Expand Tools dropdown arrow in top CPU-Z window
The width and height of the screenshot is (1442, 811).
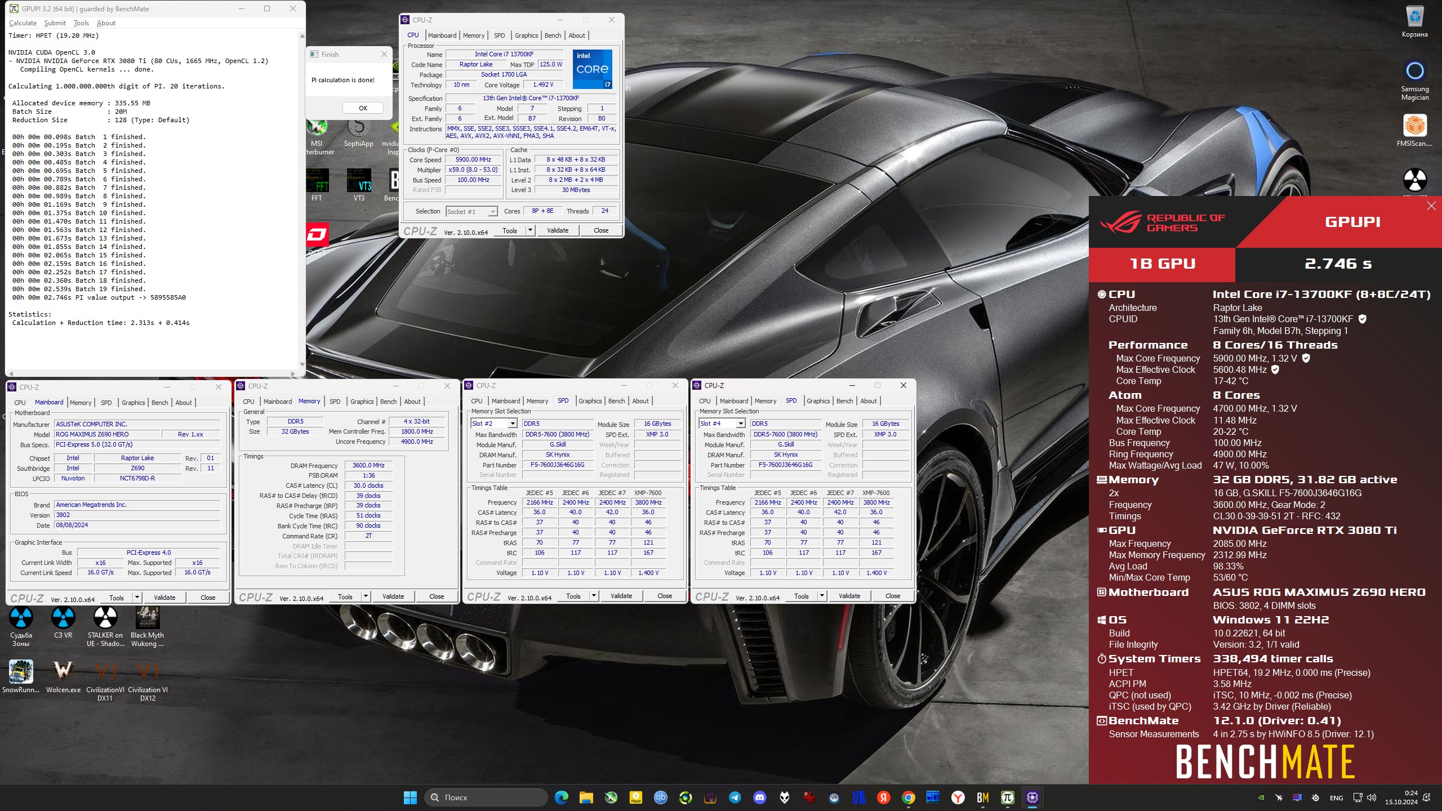click(530, 230)
